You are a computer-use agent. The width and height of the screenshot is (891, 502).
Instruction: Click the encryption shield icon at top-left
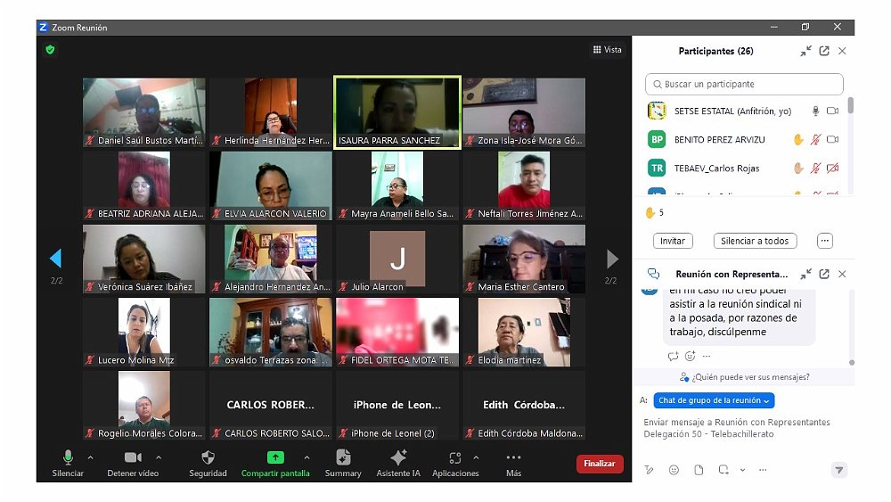(50, 50)
